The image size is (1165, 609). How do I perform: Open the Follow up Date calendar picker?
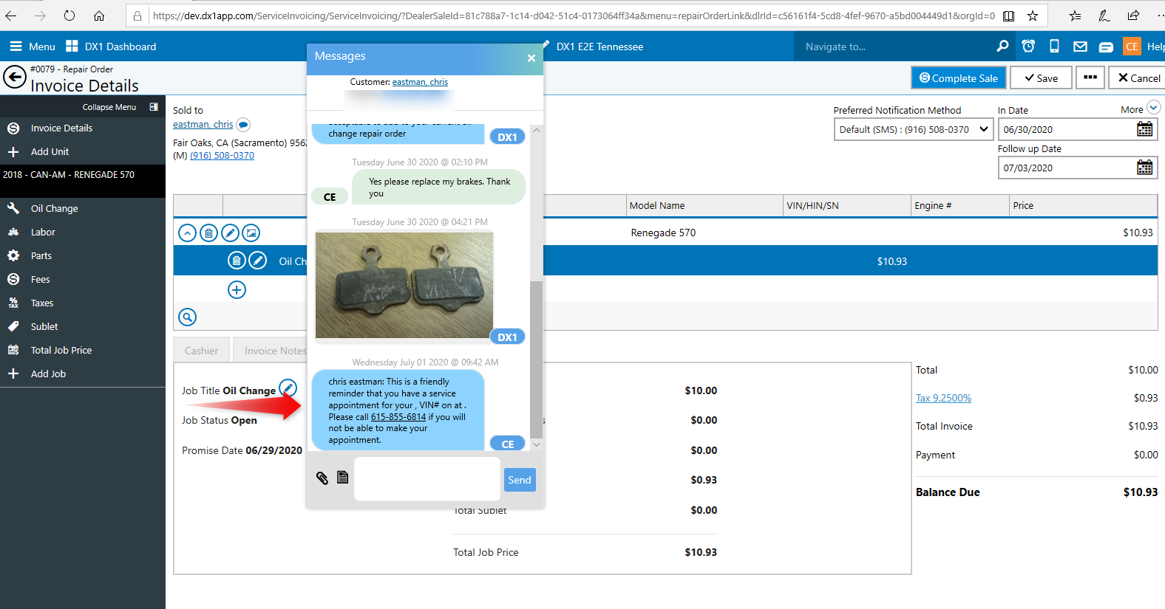1144,168
